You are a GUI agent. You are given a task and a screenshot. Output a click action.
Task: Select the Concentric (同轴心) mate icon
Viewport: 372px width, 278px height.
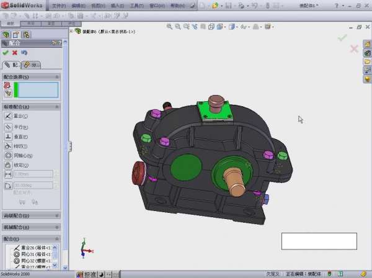tap(8, 155)
